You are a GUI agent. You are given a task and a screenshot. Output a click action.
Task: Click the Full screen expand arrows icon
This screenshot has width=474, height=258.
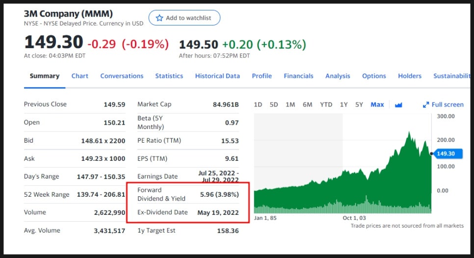tap(426, 105)
